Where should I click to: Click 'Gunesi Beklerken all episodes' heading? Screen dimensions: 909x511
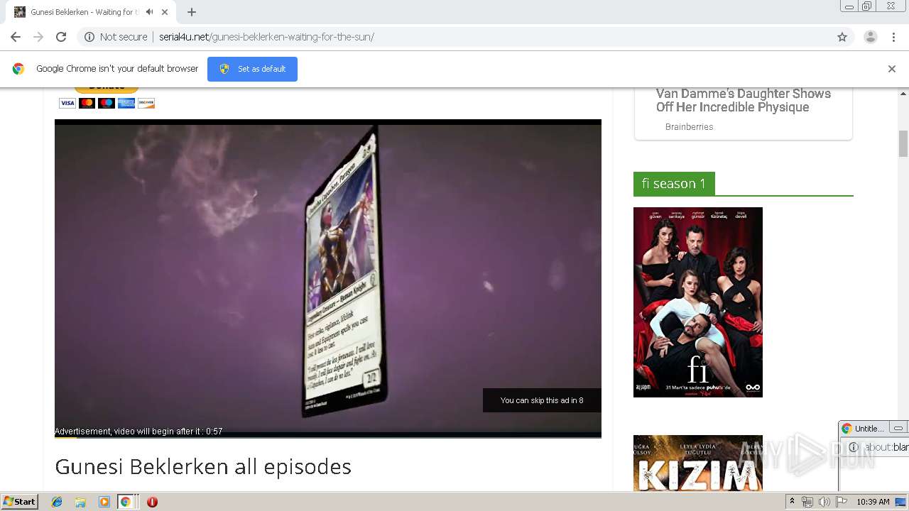click(x=203, y=466)
